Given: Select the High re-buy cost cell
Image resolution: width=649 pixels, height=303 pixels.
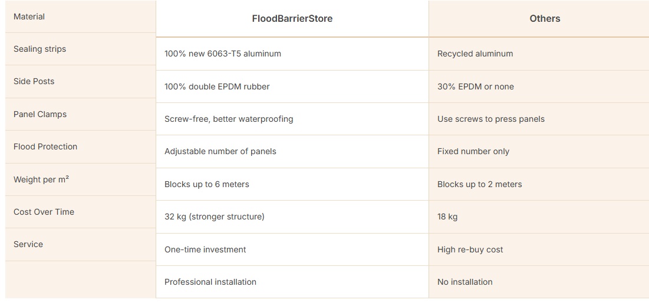Looking at the screenshot, I should 470,249.
